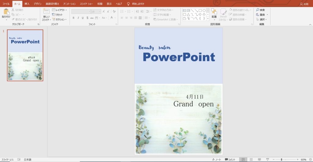Viewport: 313px width, 162px height.
Task: Switch to Reading view in status bar
Action: point(259,160)
